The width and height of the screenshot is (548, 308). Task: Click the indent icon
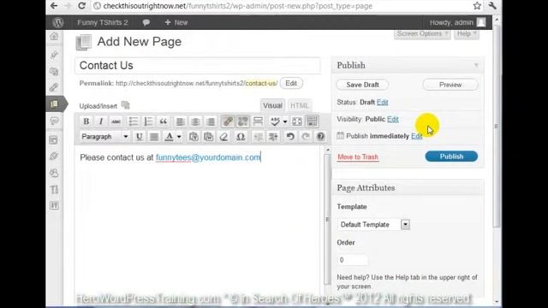(273, 137)
